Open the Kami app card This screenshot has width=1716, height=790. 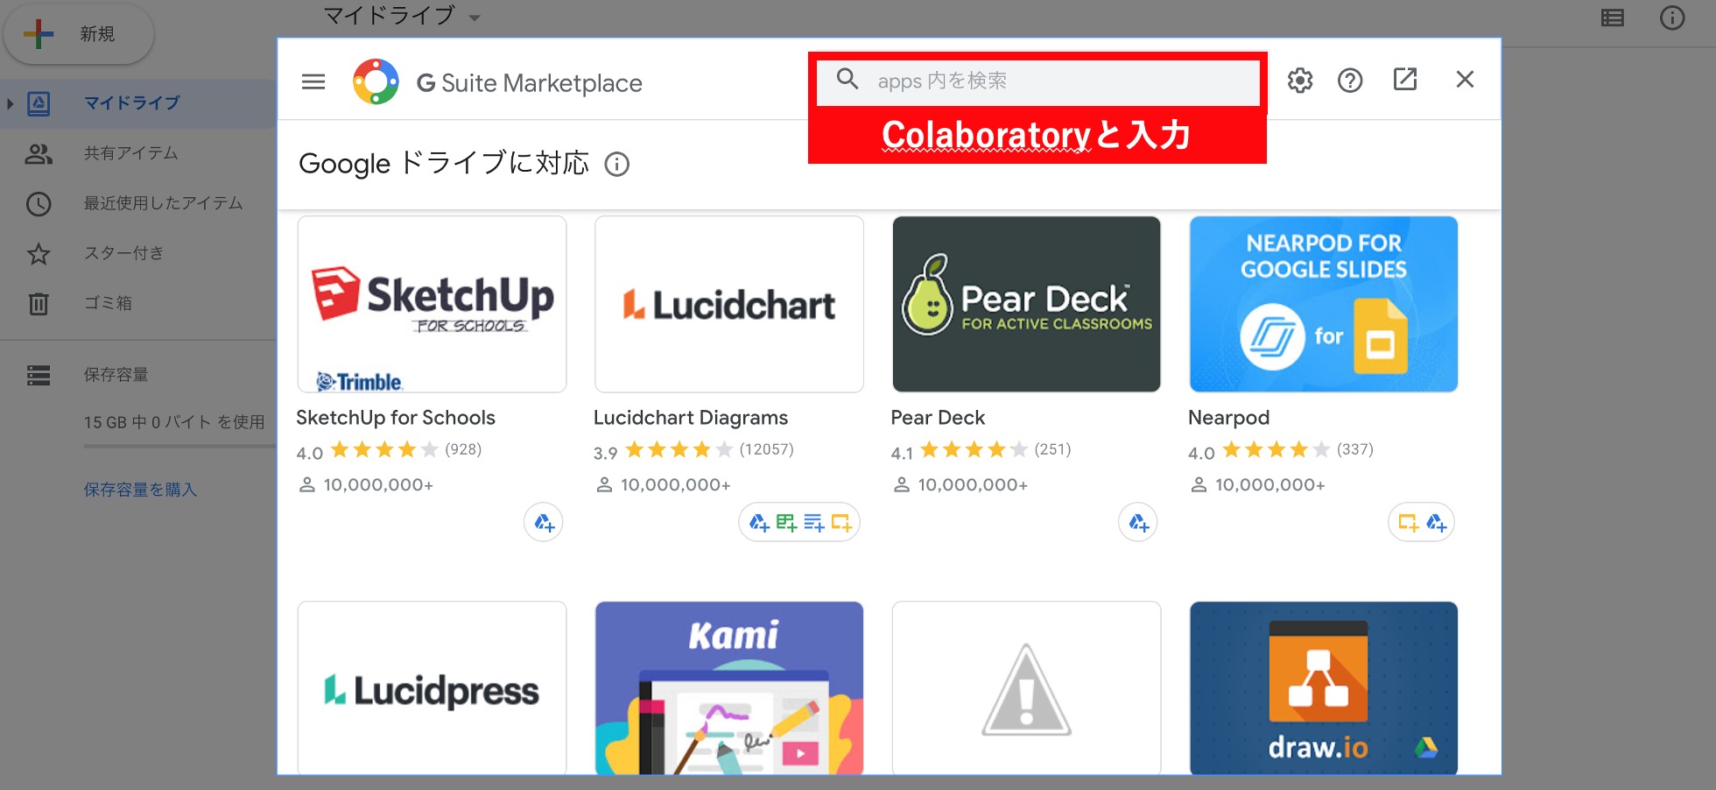(729, 688)
